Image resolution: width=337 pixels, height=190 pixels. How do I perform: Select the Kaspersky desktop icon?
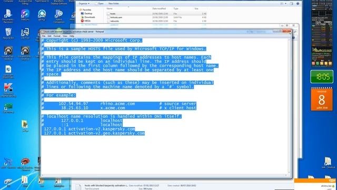[8, 90]
